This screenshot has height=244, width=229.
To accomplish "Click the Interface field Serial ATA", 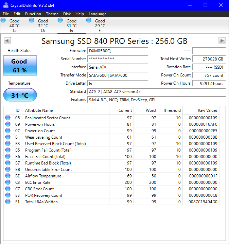I will [x=118, y=67].
